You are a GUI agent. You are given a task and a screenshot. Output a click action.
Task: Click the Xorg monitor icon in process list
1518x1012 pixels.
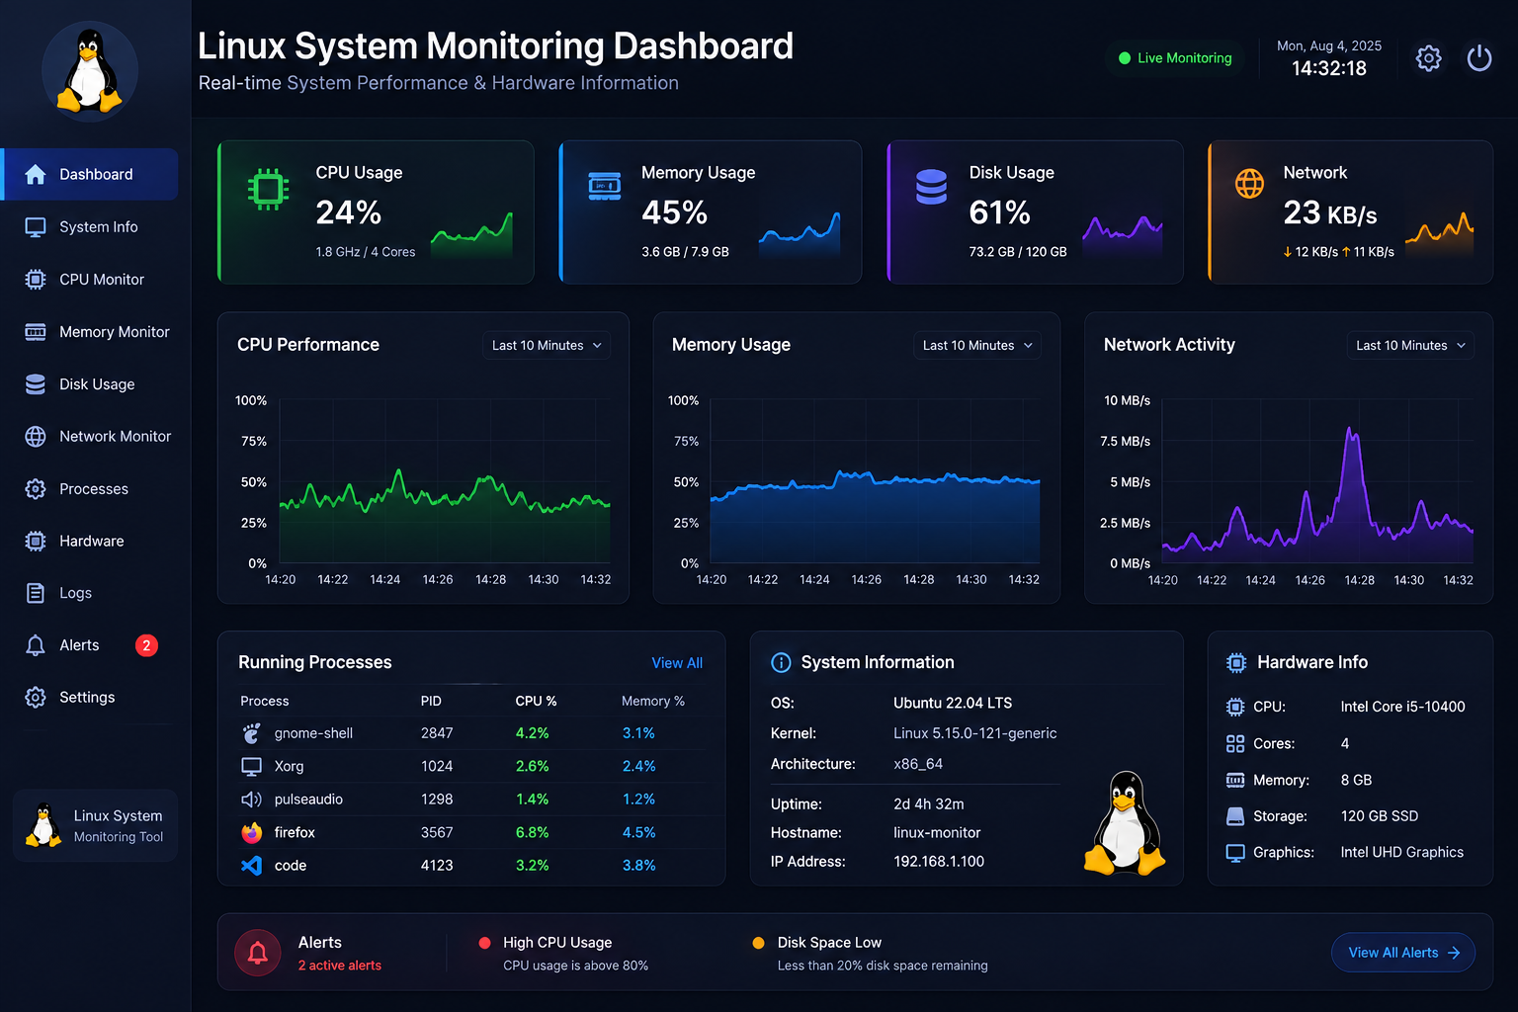tap(252, 766)
